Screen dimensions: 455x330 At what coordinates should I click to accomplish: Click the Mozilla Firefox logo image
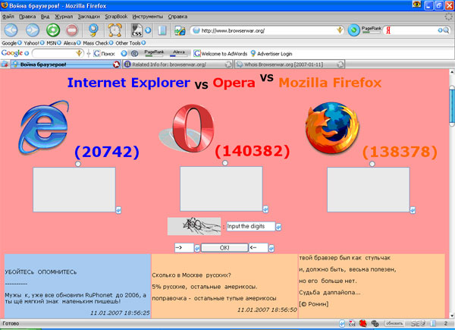click(328, 127)
